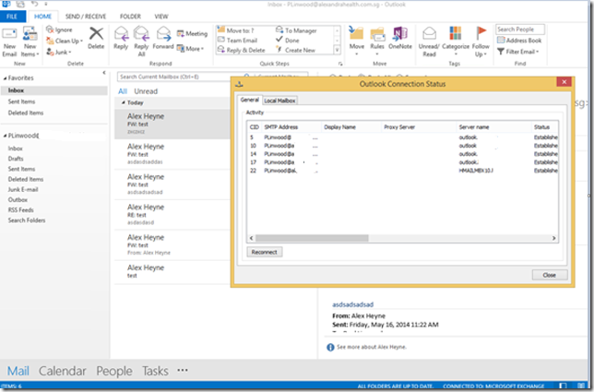Switch to the SEND / RECEIVE tab

click(x=86, y=17)
